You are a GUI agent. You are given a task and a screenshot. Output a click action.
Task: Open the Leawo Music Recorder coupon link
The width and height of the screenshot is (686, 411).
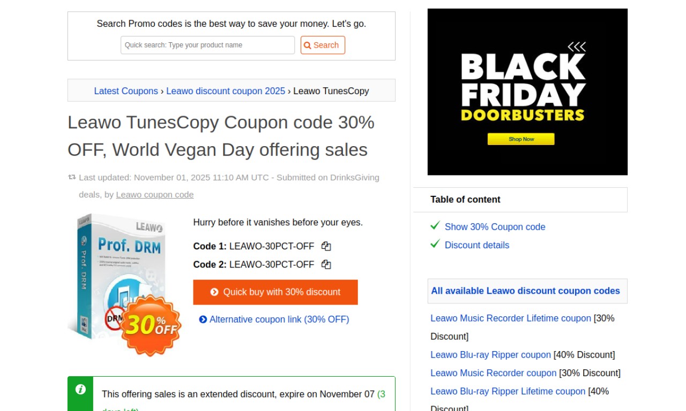tap(493, 373)
